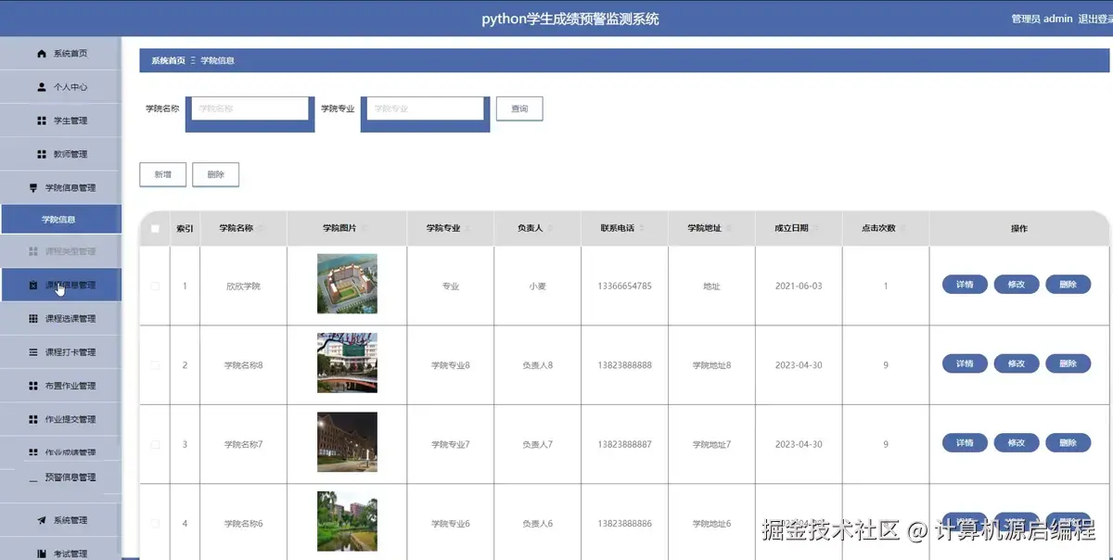1113x560 pixels.
Task: Click the grid icon beside 课程选课管理
Action: tap(33, 319)
